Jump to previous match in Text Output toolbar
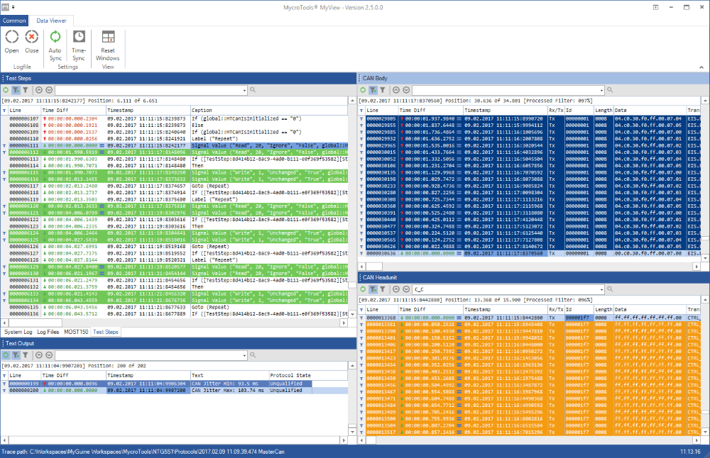The image size is (710, 458). [38, 354]
